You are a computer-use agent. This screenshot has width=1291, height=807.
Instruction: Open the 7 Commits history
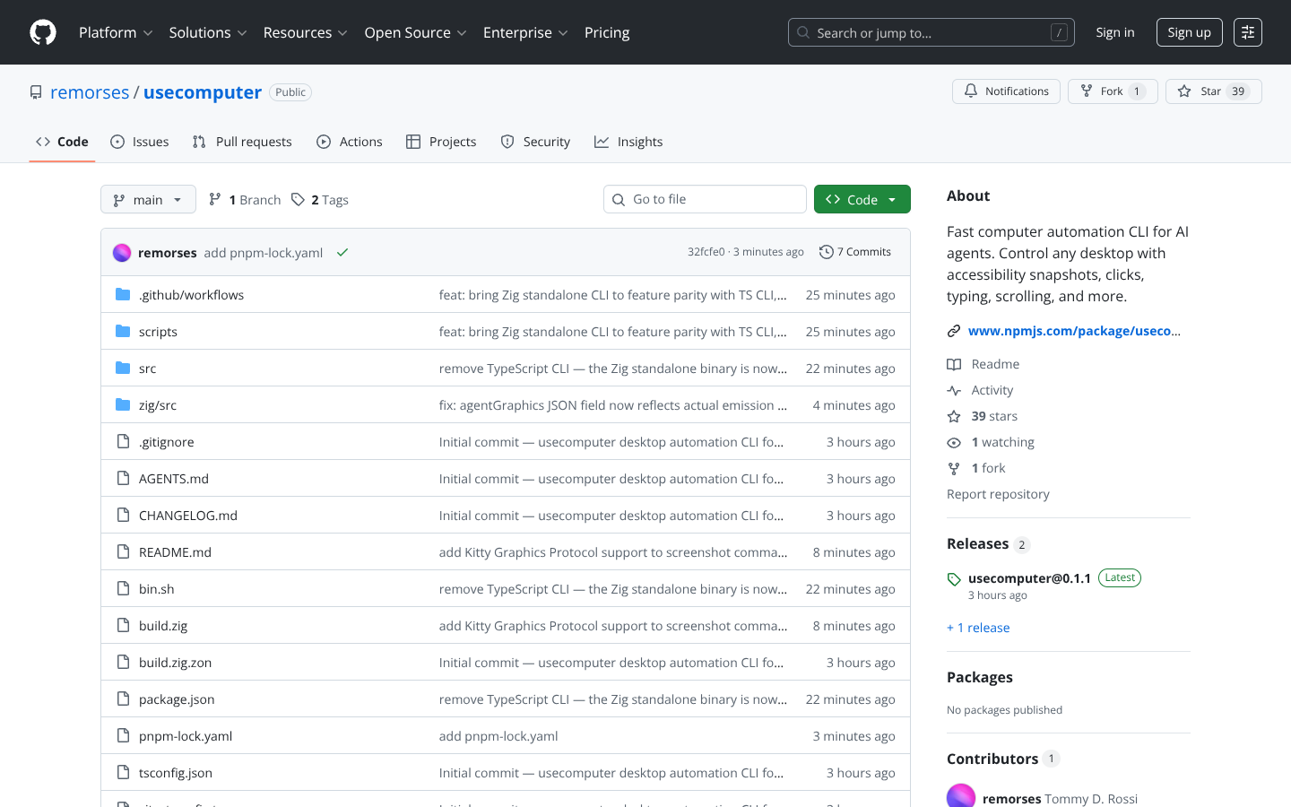(x=855, y=252)
